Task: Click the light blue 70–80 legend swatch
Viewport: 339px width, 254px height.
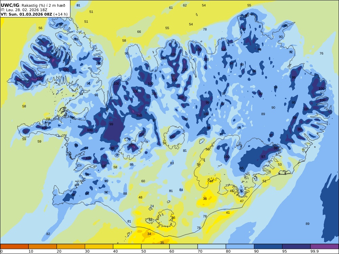Action: point(212,247)
